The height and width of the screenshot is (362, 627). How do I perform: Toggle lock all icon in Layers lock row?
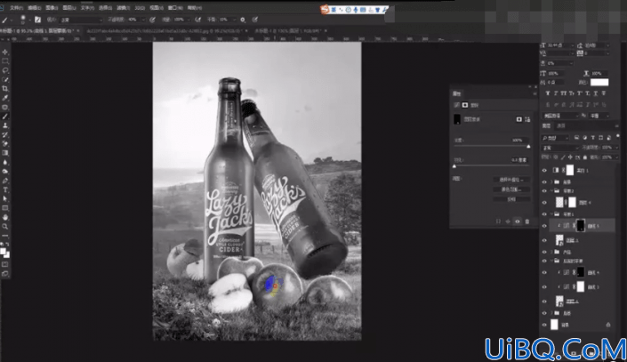(585, 157)
